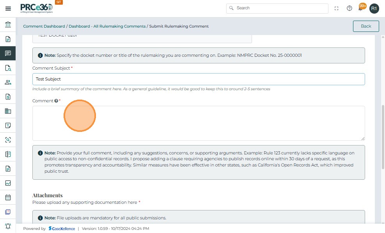Click the users group sidebar icon
This screenshot has width=385, height=233.
click(8, 82)
